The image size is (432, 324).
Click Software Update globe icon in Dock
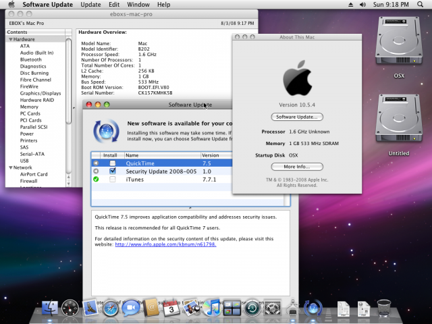[313, 308]
